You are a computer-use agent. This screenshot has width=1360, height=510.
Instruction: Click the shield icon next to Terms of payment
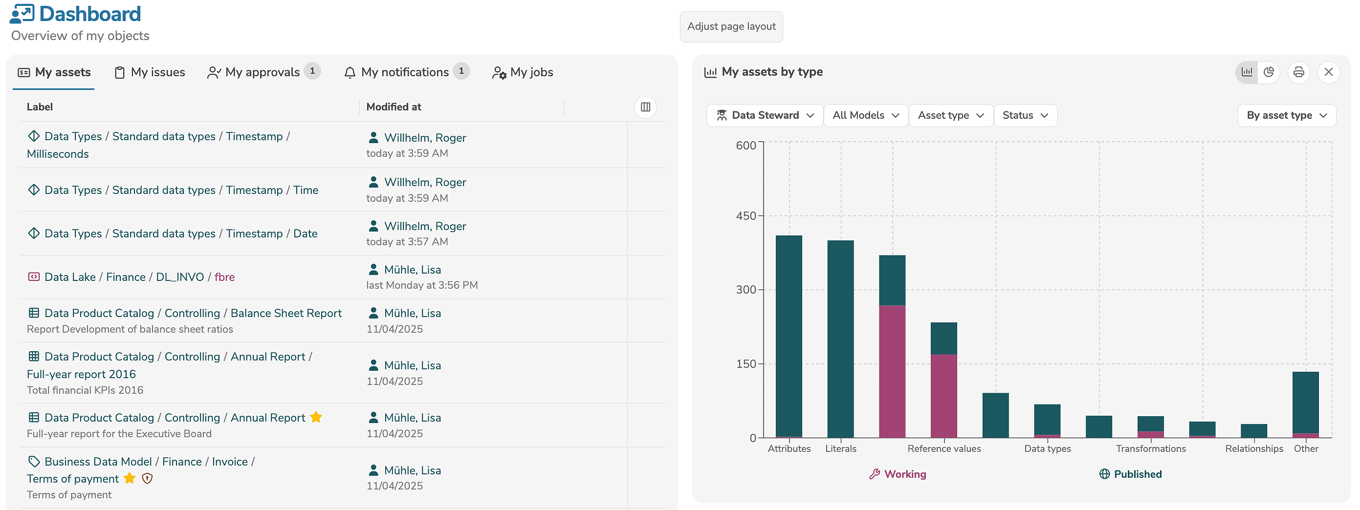tap(147, 478)
